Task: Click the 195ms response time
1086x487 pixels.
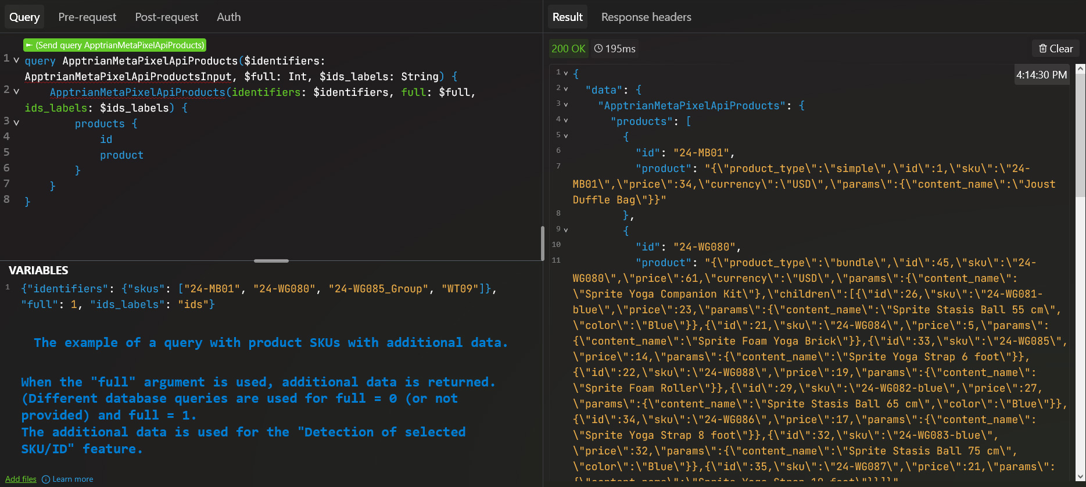Action: [620, 49]
